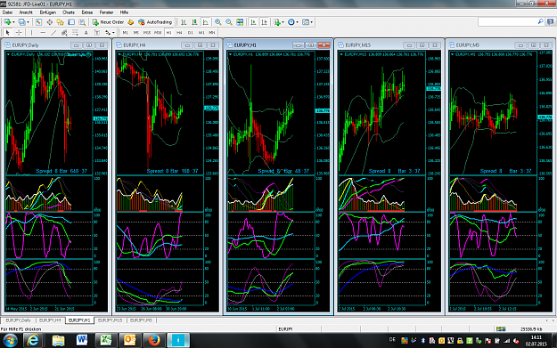
Task: Switch to the EURJPY,H4 bottom tab
Action: tap(50, 320)
